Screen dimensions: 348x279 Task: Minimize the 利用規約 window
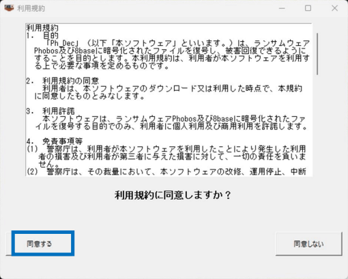coord(282,8)
